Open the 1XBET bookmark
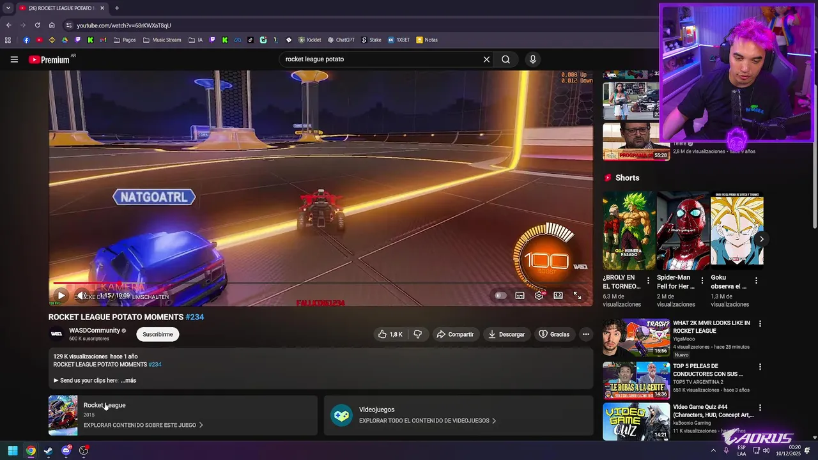Screen dimensions: 818x460 [399, 40]
